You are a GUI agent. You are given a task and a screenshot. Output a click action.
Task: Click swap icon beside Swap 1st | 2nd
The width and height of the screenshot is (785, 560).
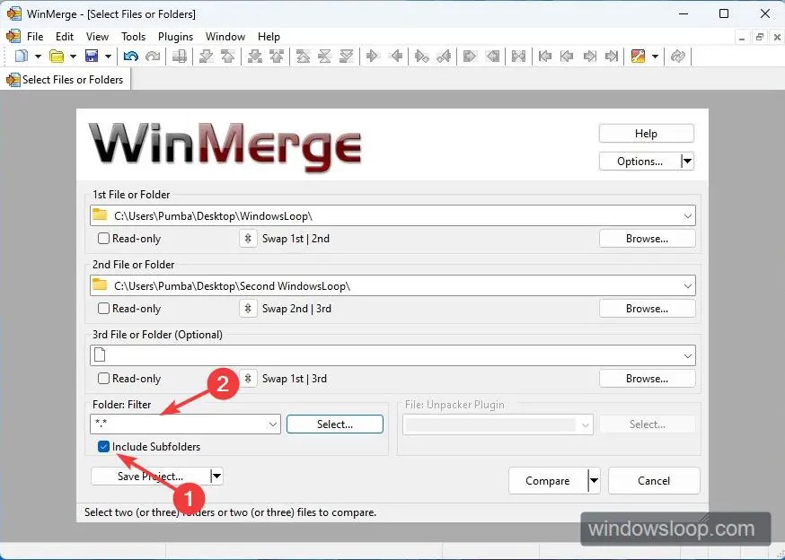(x=248, y=239)
